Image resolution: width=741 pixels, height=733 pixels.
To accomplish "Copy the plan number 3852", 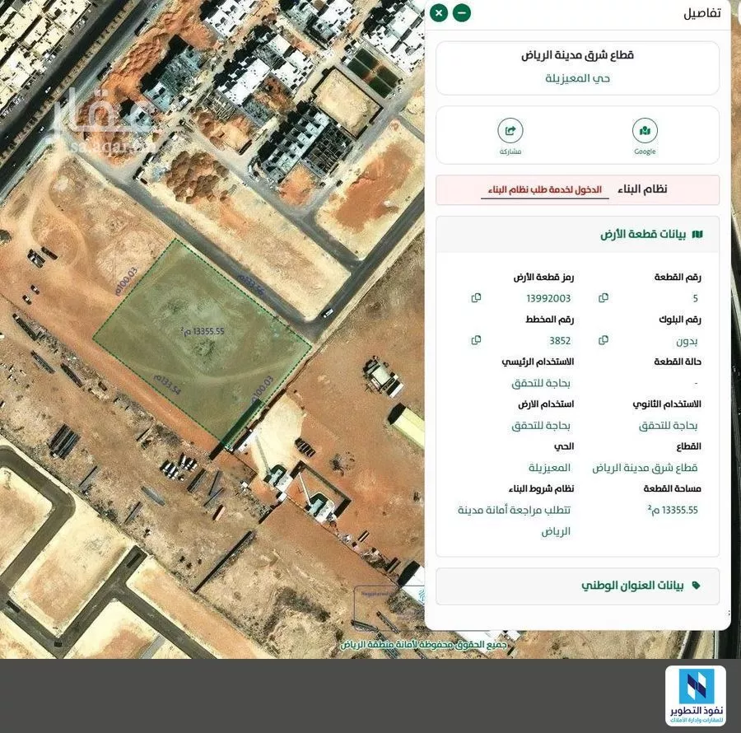I will [476, 339].
